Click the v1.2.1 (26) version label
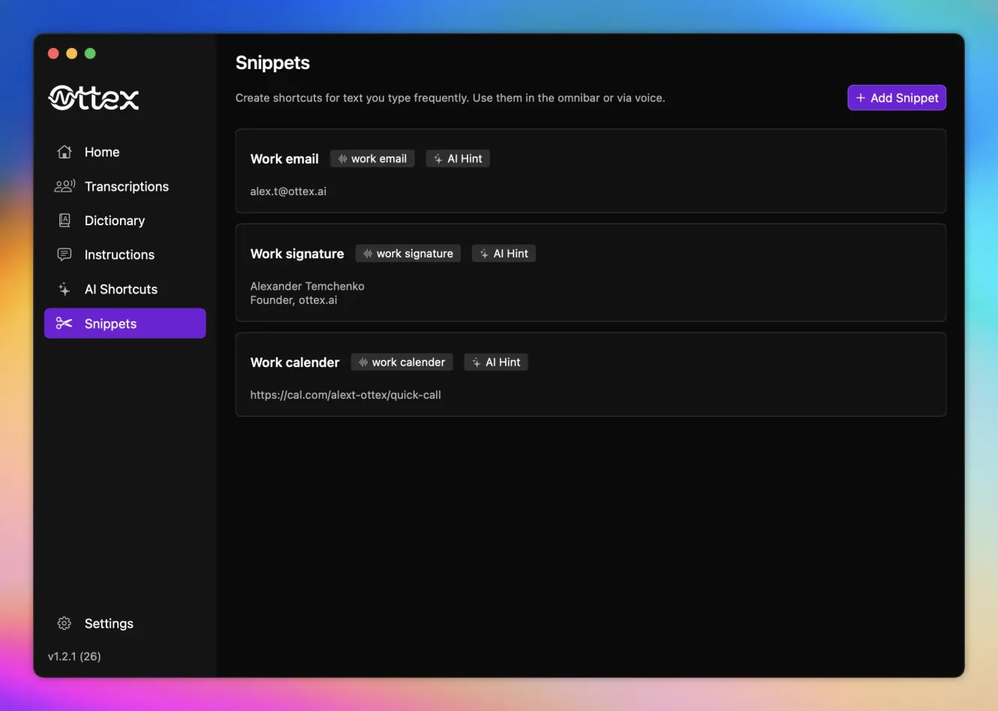The width and height of the screenshot is (998, 711). click(73, 656)
